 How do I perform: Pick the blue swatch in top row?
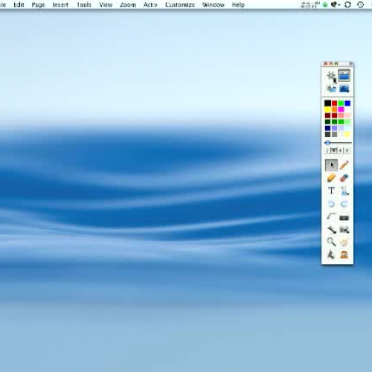point(347,103)
